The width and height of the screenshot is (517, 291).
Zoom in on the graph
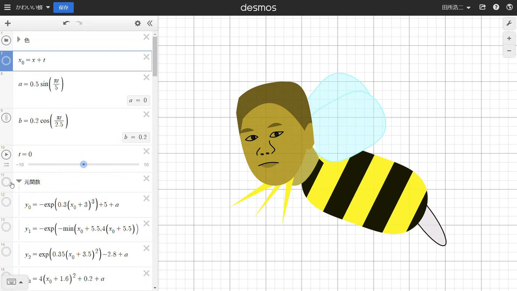509,39
